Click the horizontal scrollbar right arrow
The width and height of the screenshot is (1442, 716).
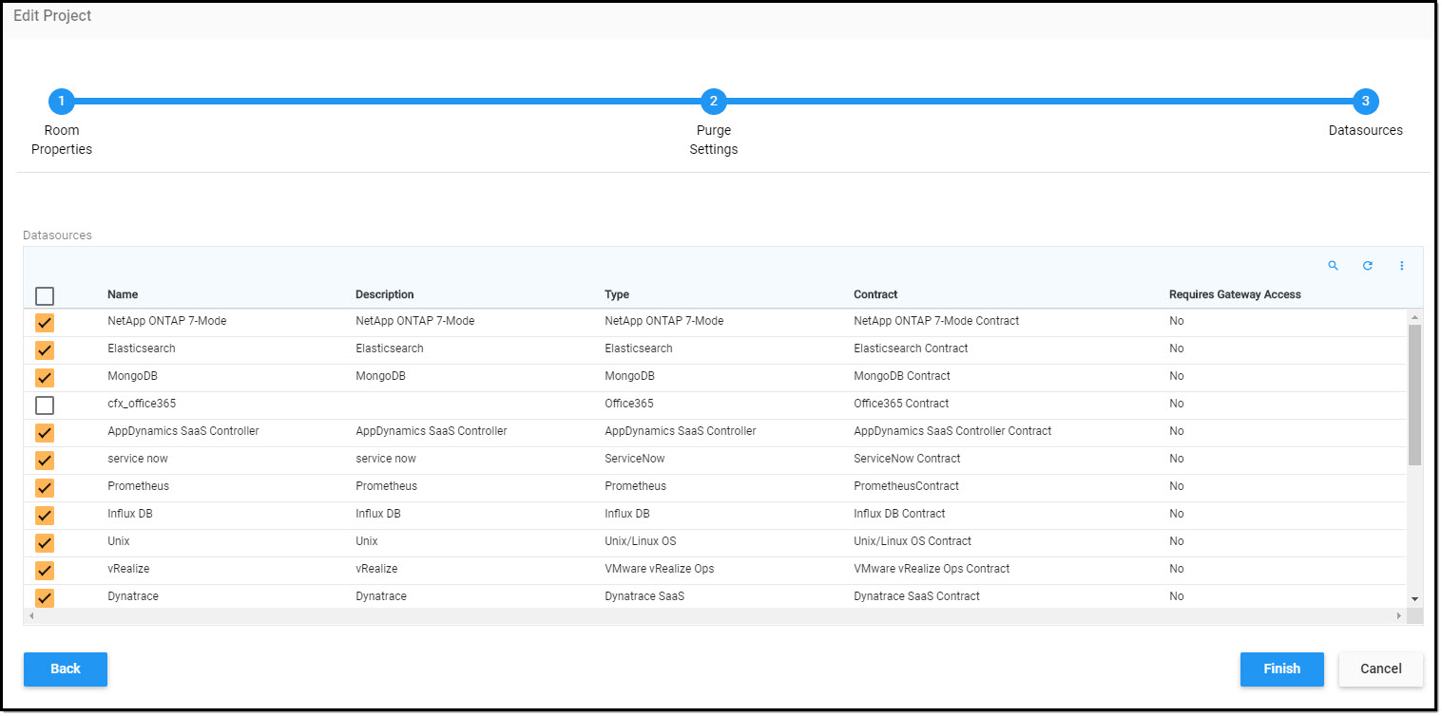tap(1398, 616)
